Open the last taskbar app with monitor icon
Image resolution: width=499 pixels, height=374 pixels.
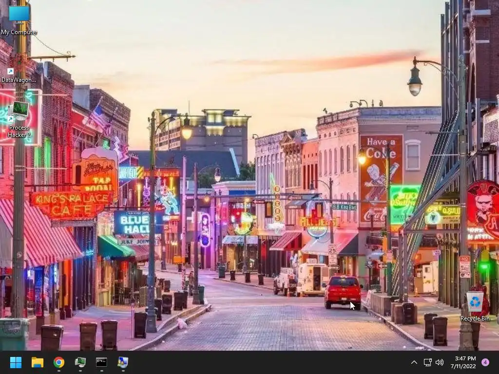point(123,362)
